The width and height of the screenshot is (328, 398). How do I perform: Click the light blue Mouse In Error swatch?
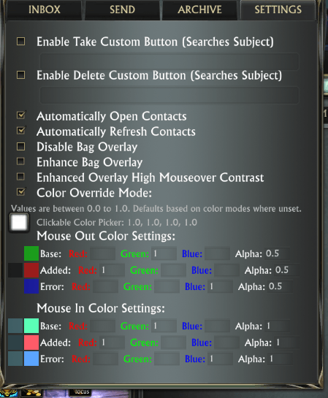[x=31, y=359]
